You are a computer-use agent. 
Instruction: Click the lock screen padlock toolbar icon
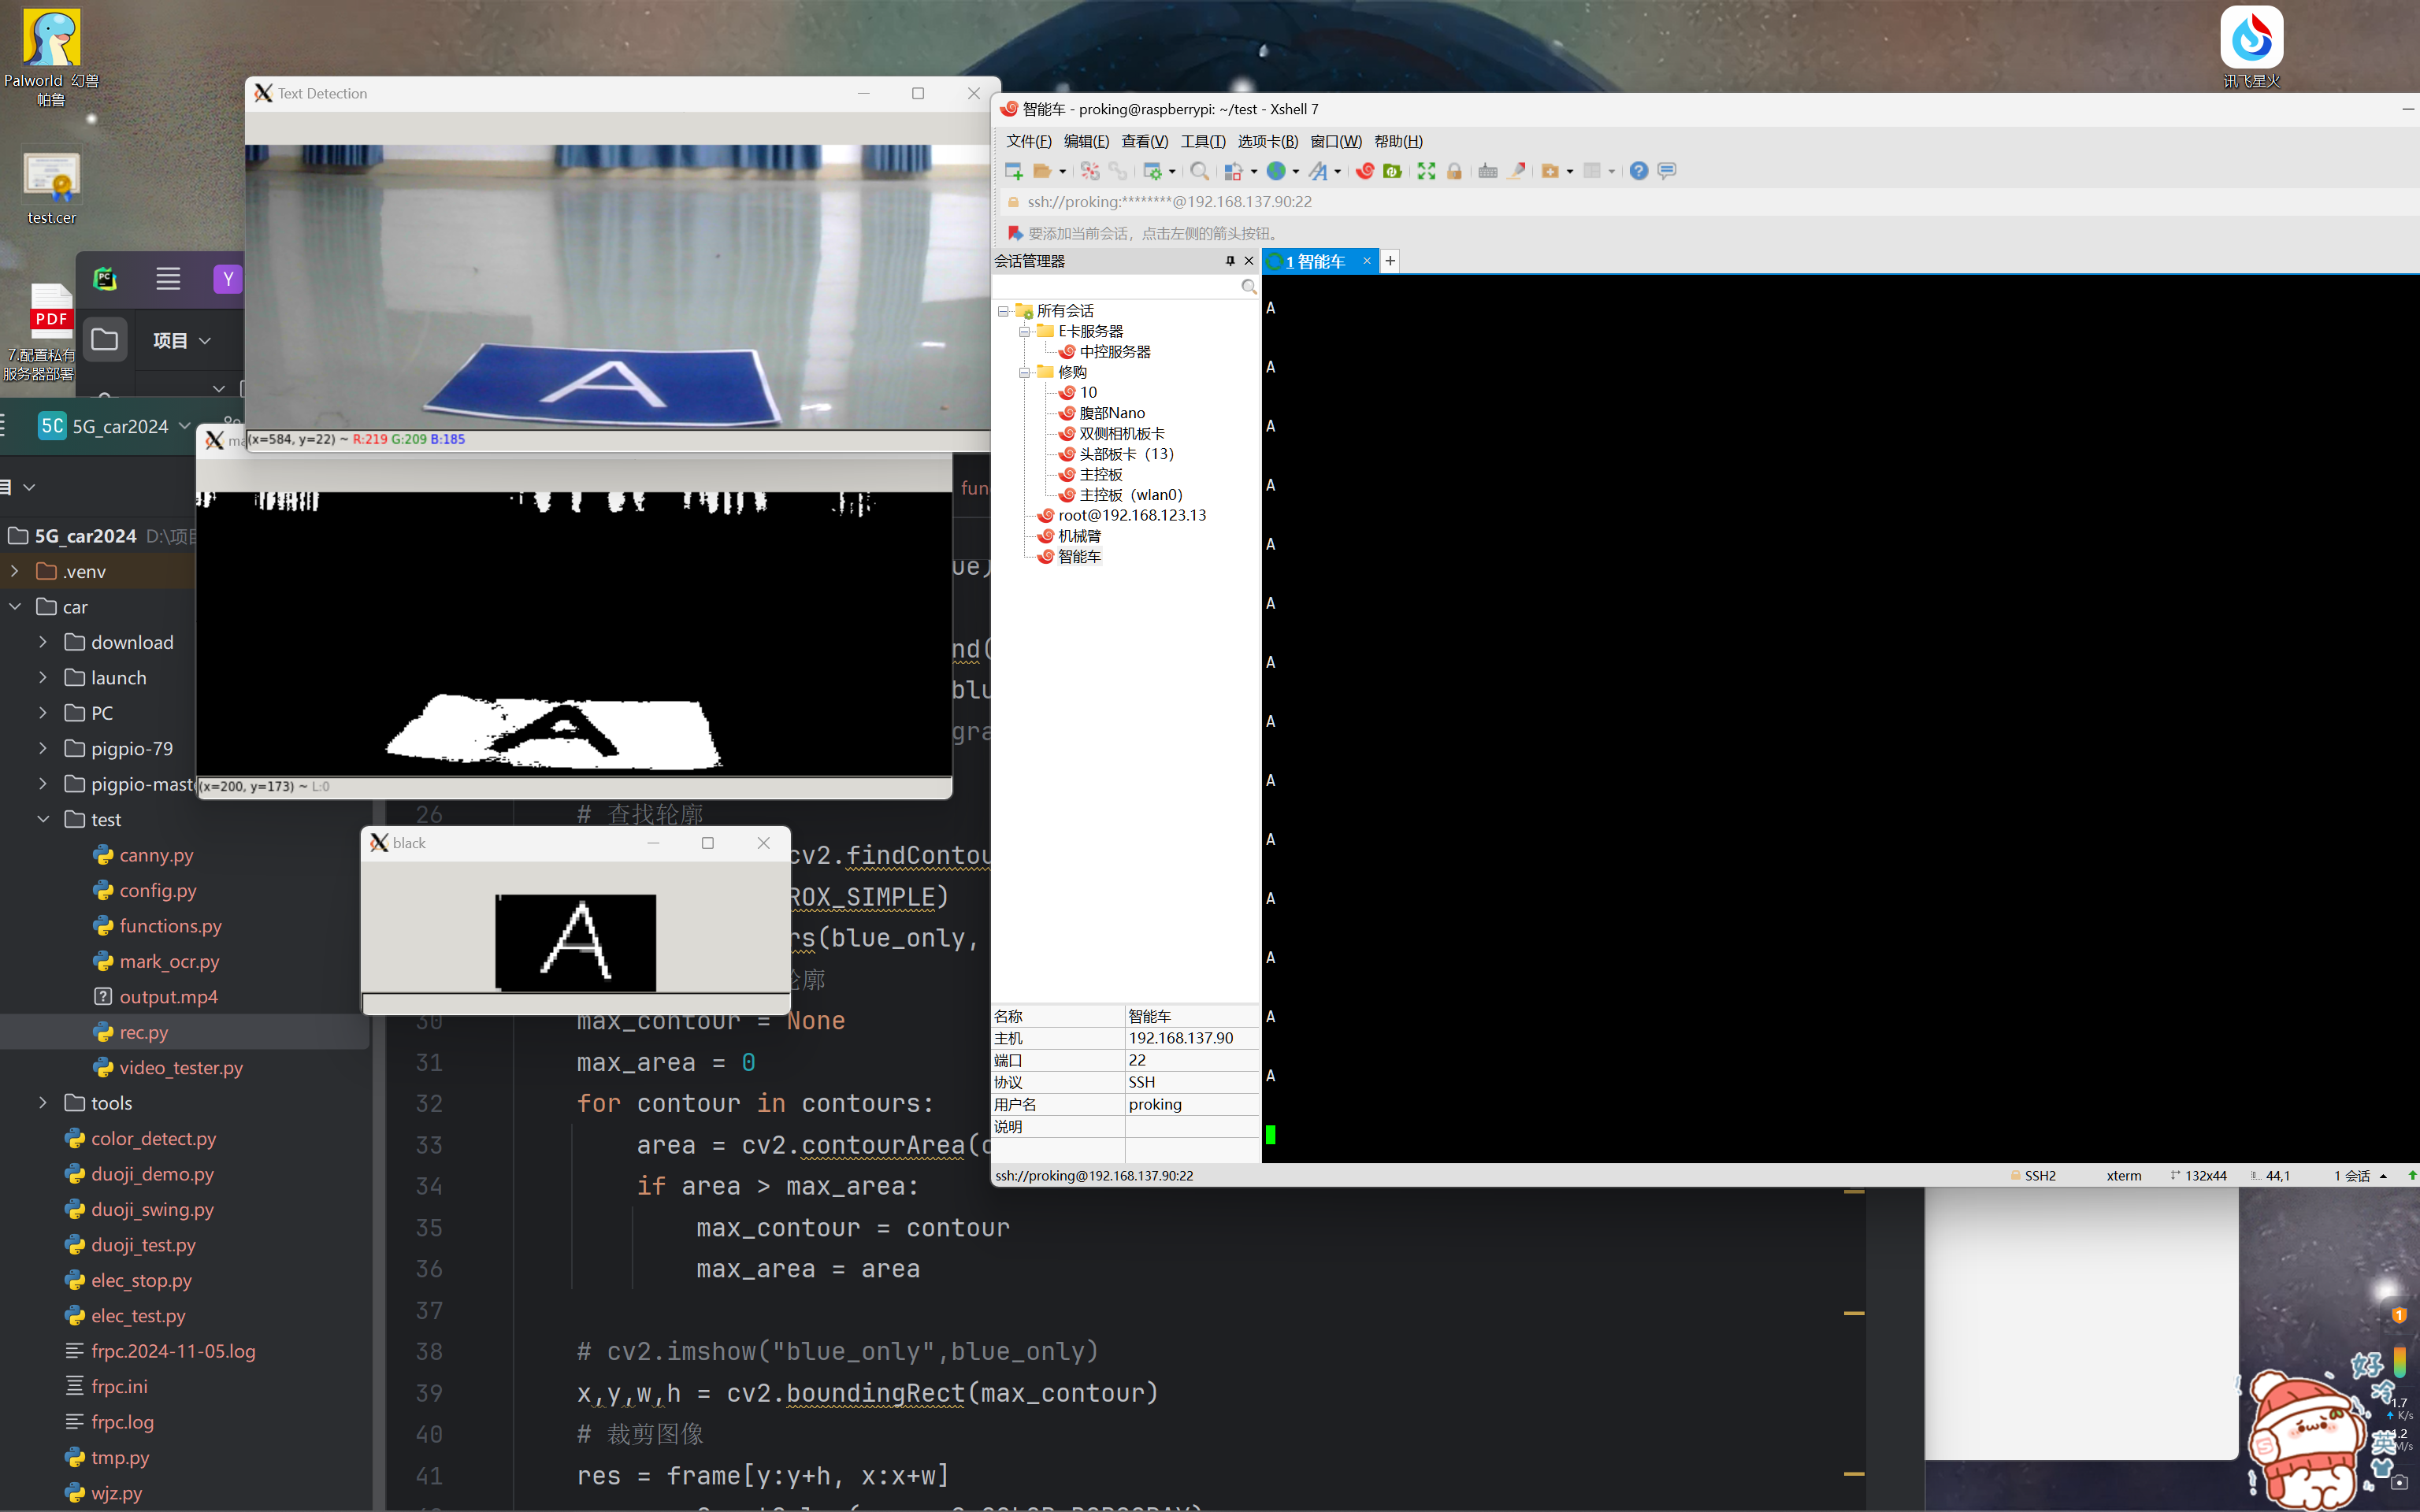pos(1454,171)
